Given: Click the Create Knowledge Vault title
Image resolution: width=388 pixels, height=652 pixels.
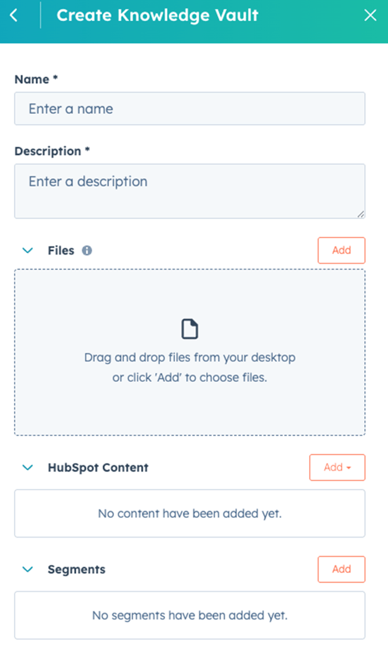Looking at the screenshot, I should click(158, 16).
